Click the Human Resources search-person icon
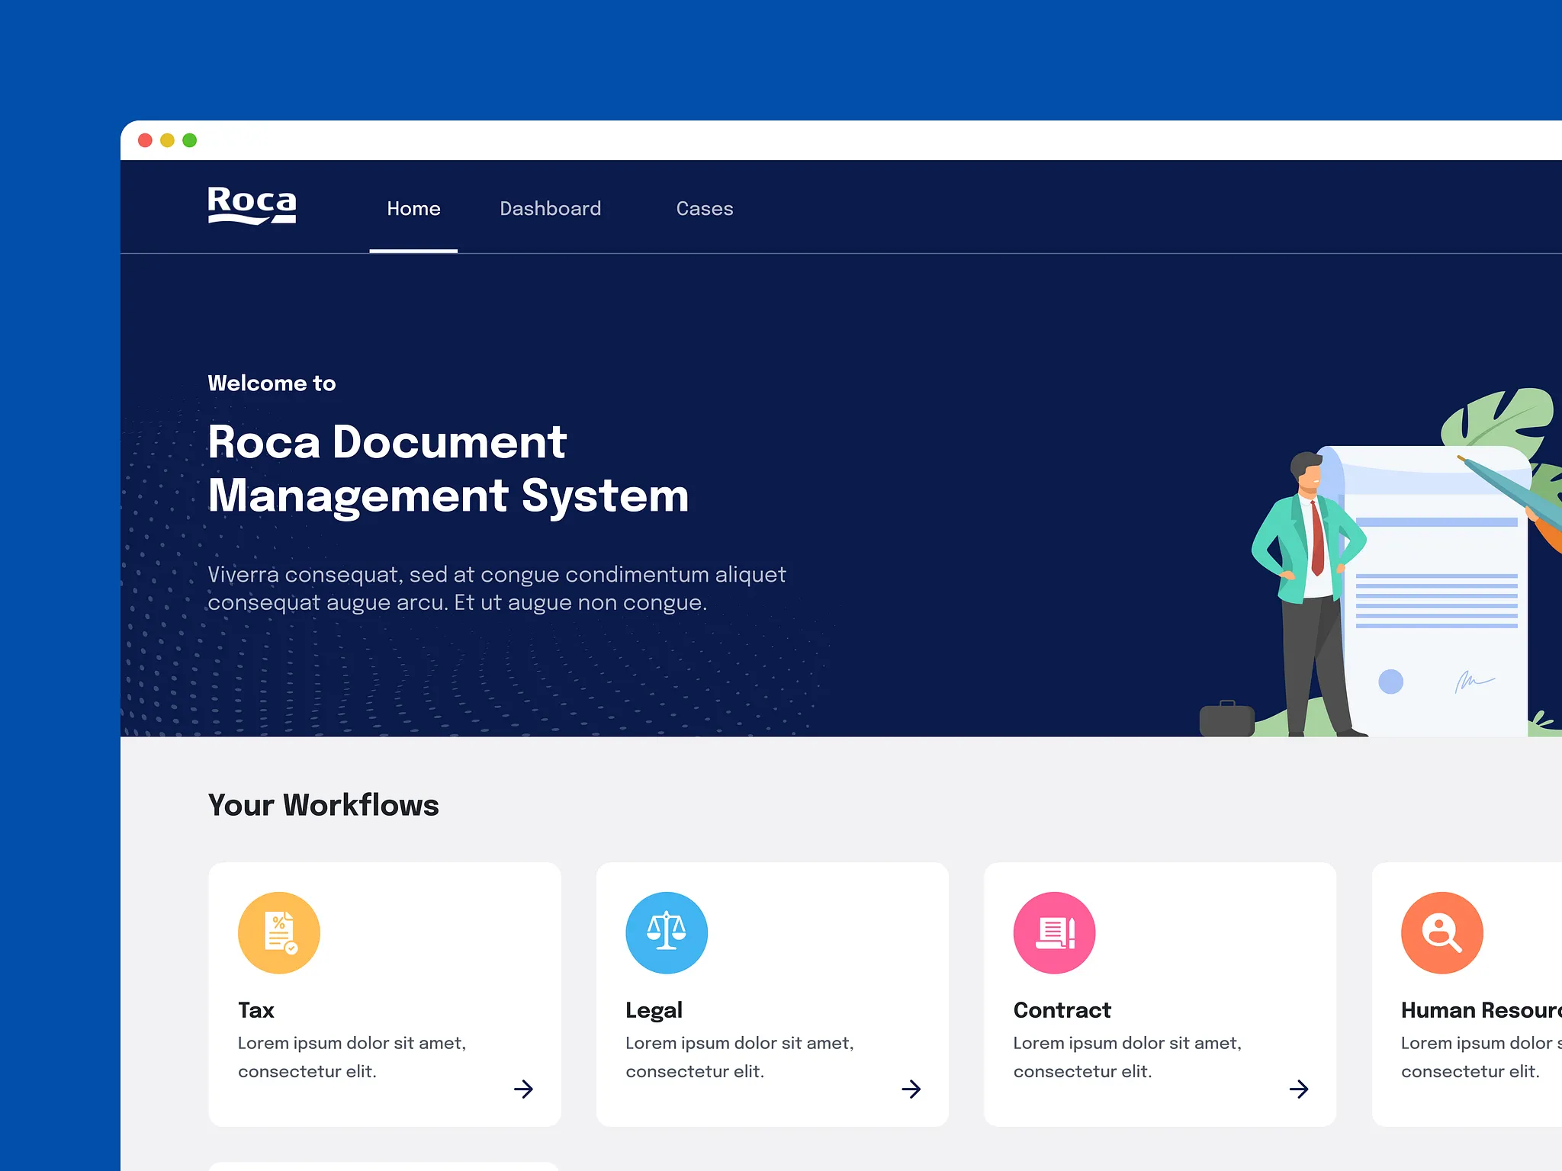This screenshot has height=1171, width=1562. (1441, 932)
